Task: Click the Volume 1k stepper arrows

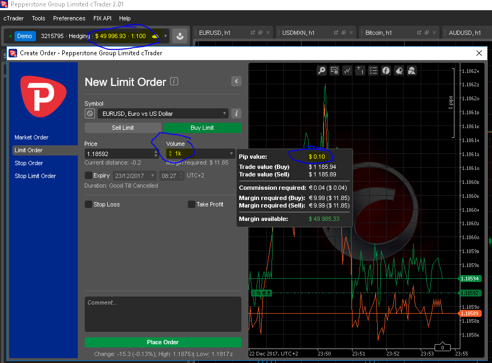Action: pyautogui.click(x=171, y=153)
